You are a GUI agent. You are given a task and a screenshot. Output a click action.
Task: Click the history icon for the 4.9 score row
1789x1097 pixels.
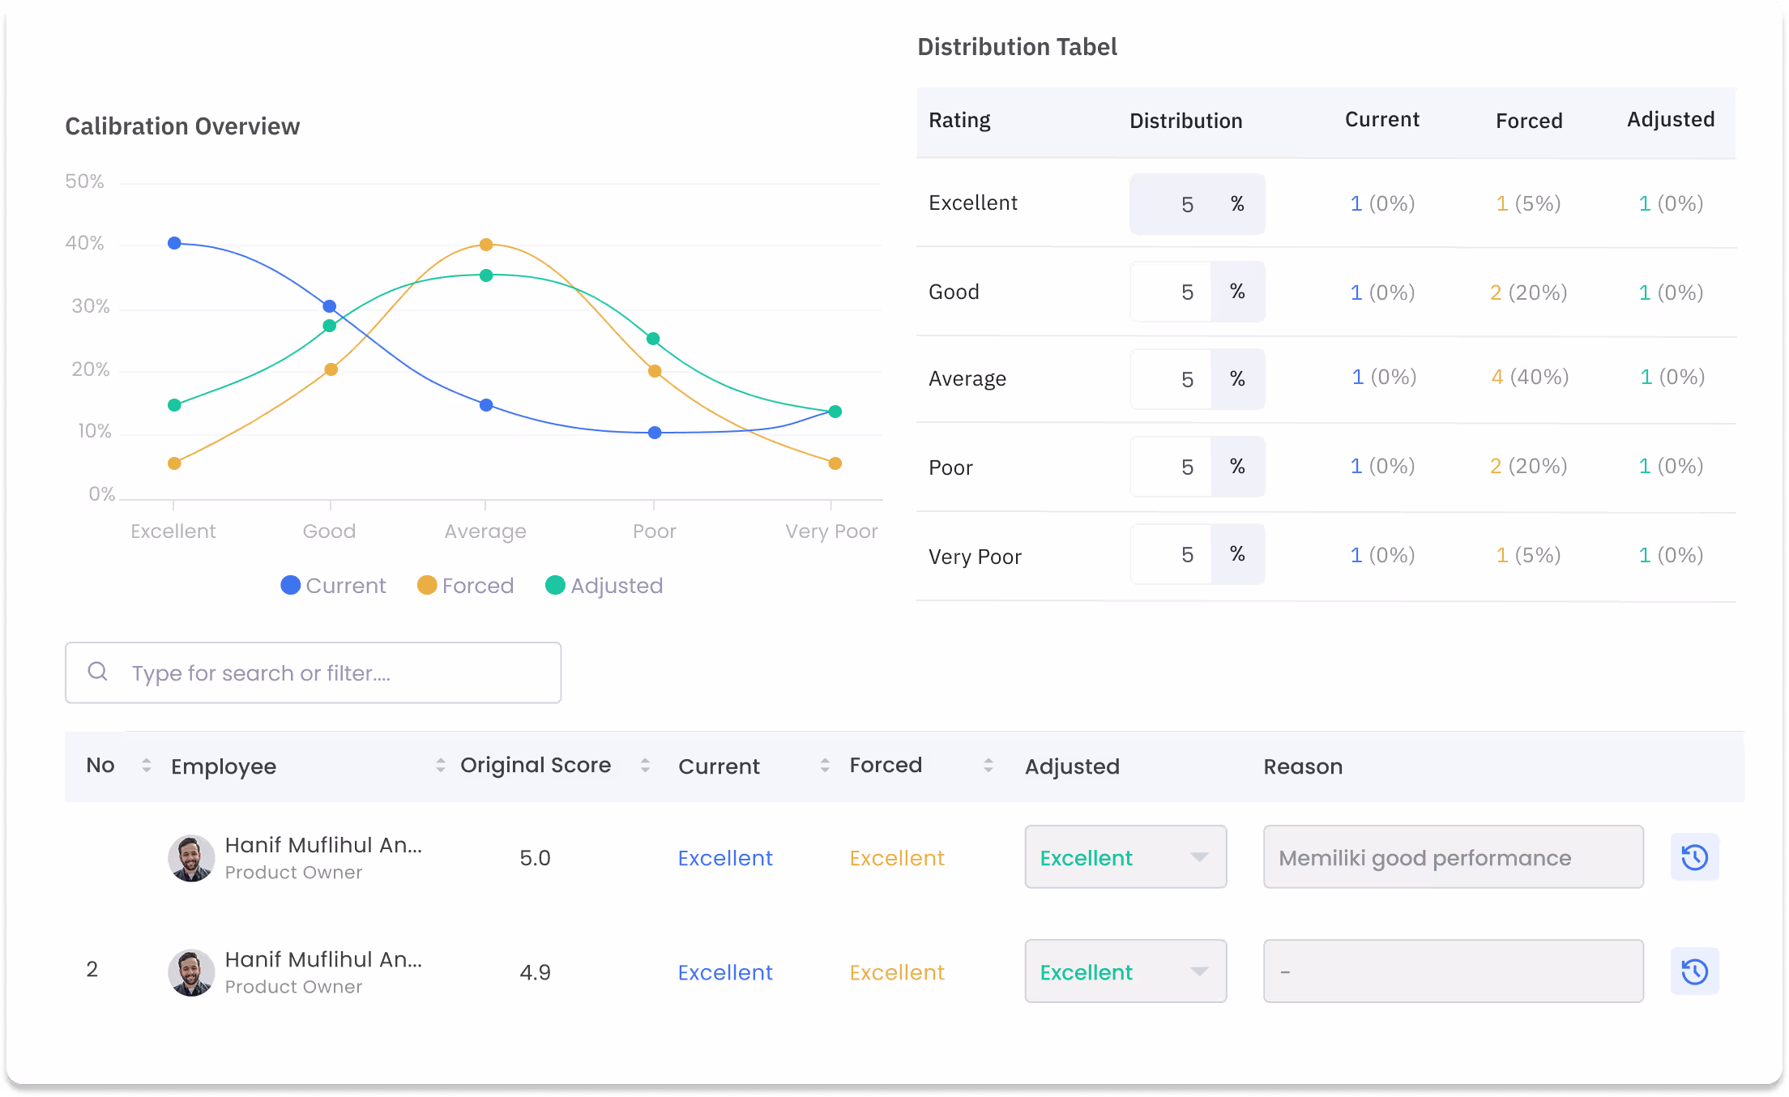(1694, 971)
